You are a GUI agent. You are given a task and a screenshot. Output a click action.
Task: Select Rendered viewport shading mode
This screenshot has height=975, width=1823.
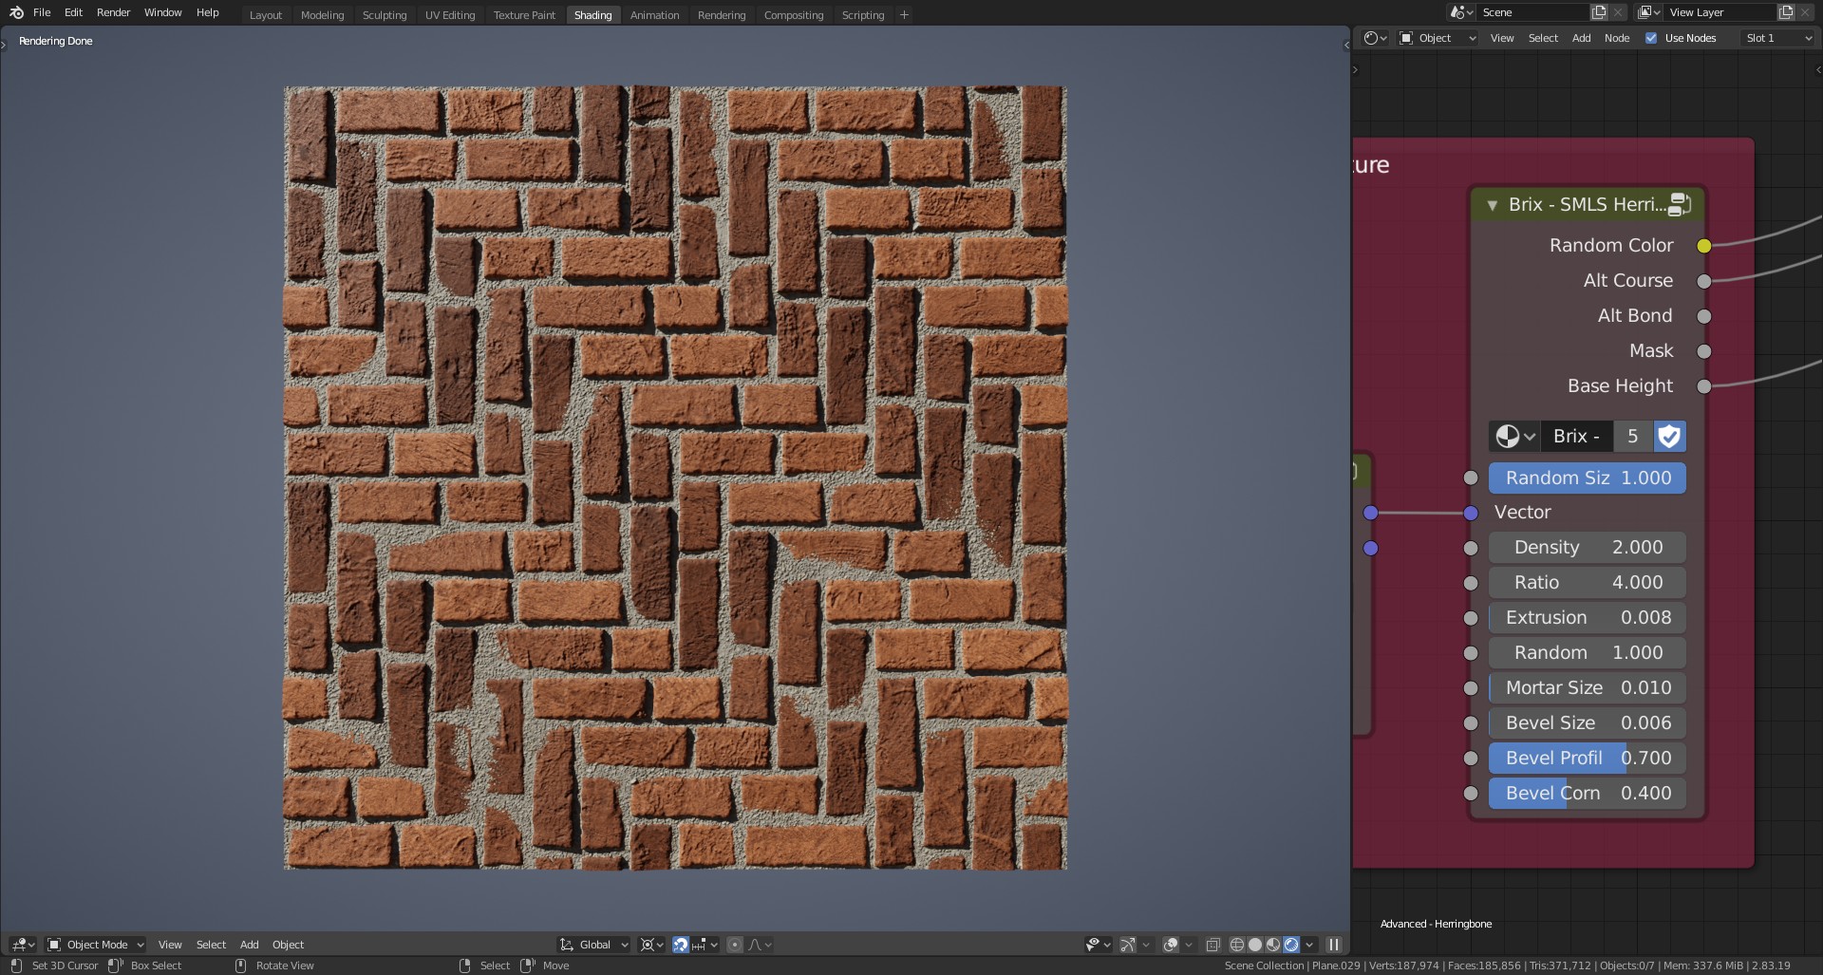point(1291,946)
